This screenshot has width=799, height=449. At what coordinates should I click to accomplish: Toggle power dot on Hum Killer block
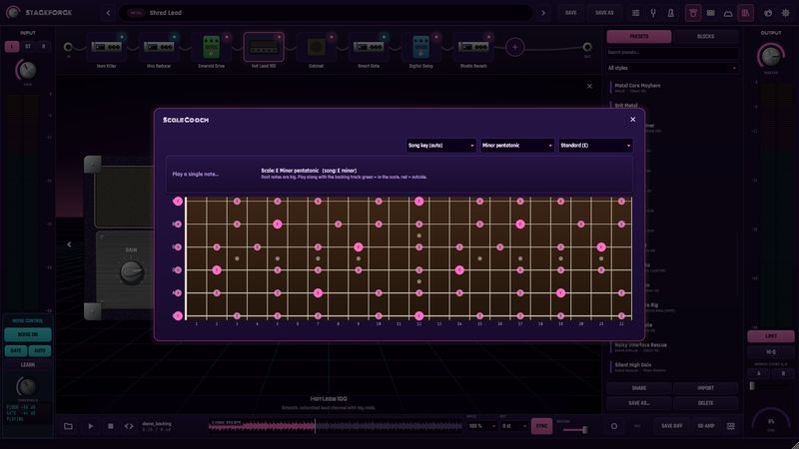[x=122, y=37]
